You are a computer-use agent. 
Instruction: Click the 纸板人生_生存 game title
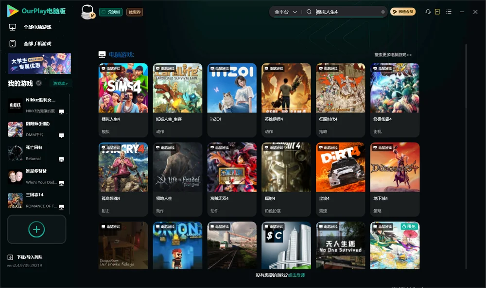click(169, 119)
